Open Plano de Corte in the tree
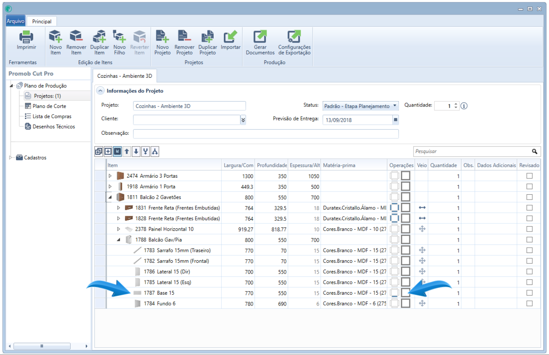549x355 pixels. [49, 106]
